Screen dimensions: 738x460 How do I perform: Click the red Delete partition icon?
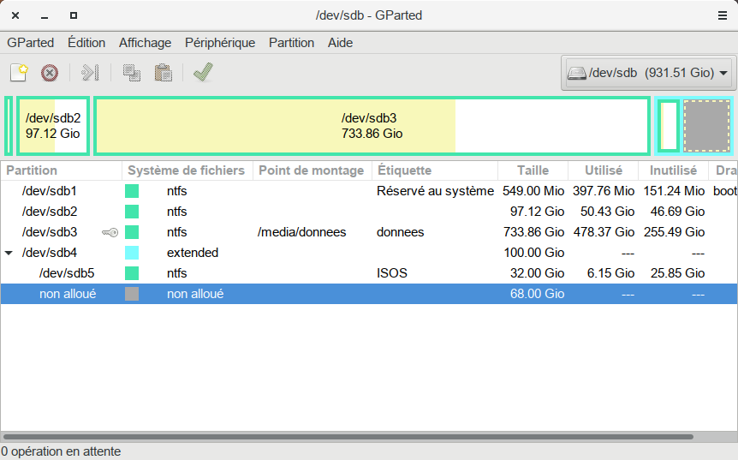50,73
